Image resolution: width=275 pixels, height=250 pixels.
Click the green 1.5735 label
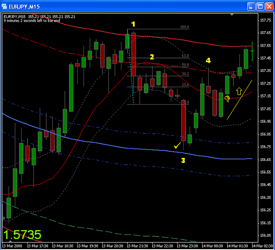click(x=22, y=235)
